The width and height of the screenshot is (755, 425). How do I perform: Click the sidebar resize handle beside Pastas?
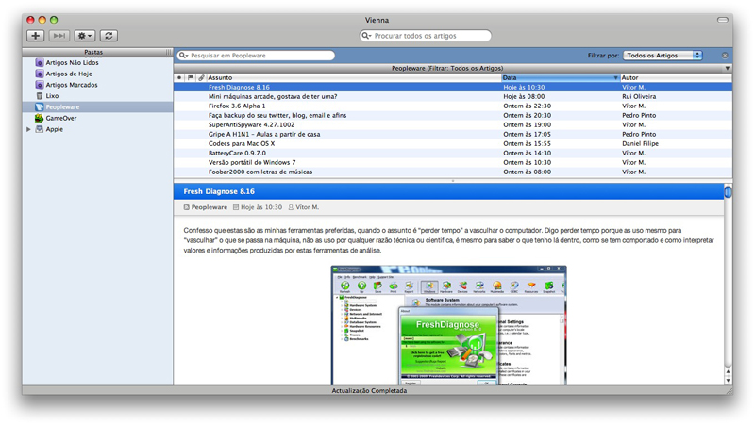169,52
